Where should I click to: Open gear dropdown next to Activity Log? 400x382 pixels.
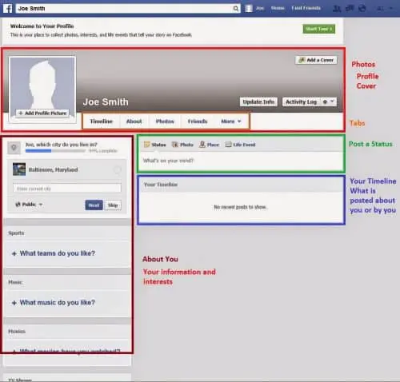point(329,101)
